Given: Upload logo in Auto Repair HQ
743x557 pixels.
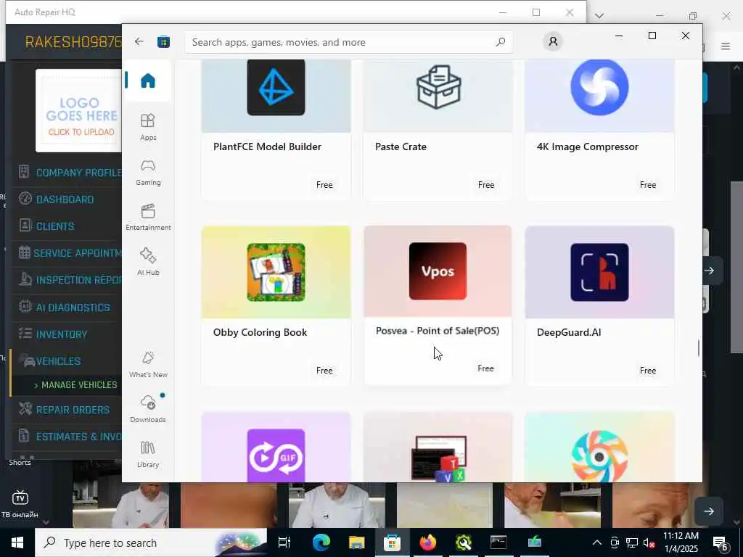Looking at the screenshot, I should [x=79, y=110].
